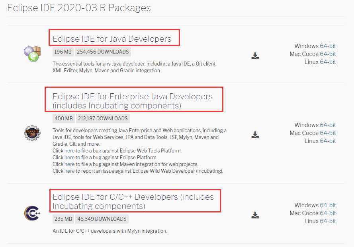354x247 pixels.
Task: Open Eclipse IDE for Enterprise Java Developers title
Action: pyautogui.click(x=133, y=101)
